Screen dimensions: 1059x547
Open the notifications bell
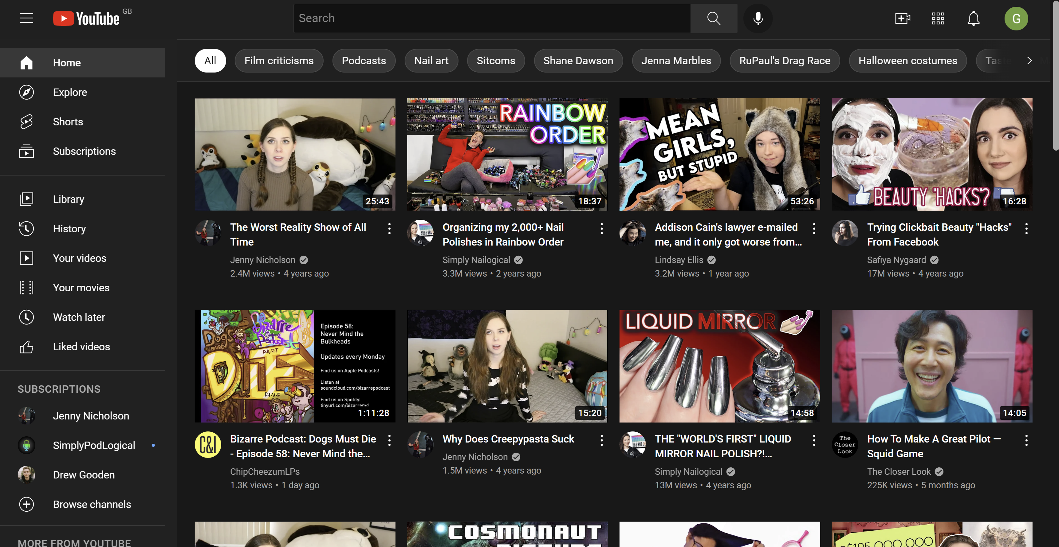pos(974,18)
